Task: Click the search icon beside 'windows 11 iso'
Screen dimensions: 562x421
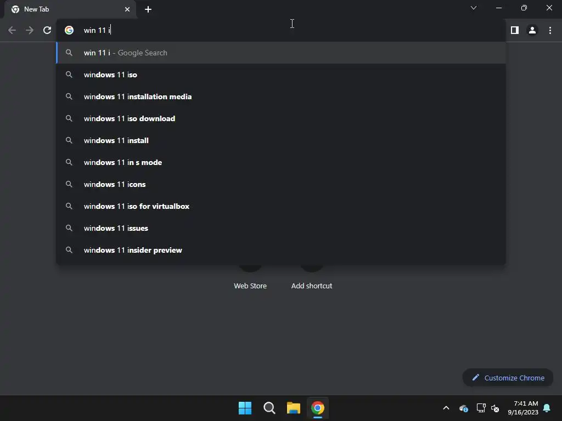Action: click(x=69, y=75)
